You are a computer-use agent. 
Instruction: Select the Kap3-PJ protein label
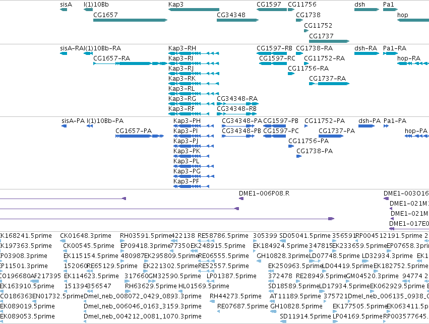(186, 141)
